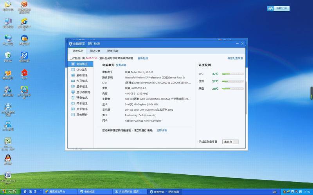
Task: Switch to the 驱动安装 tab
Action: click(x=95, y=51)
